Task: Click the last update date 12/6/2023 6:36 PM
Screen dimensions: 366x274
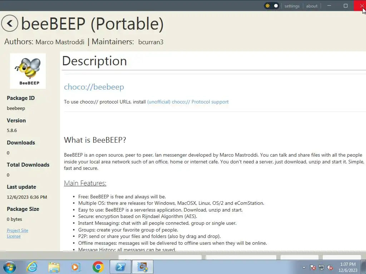Action: pyautogui.click(x=27, y=197)
